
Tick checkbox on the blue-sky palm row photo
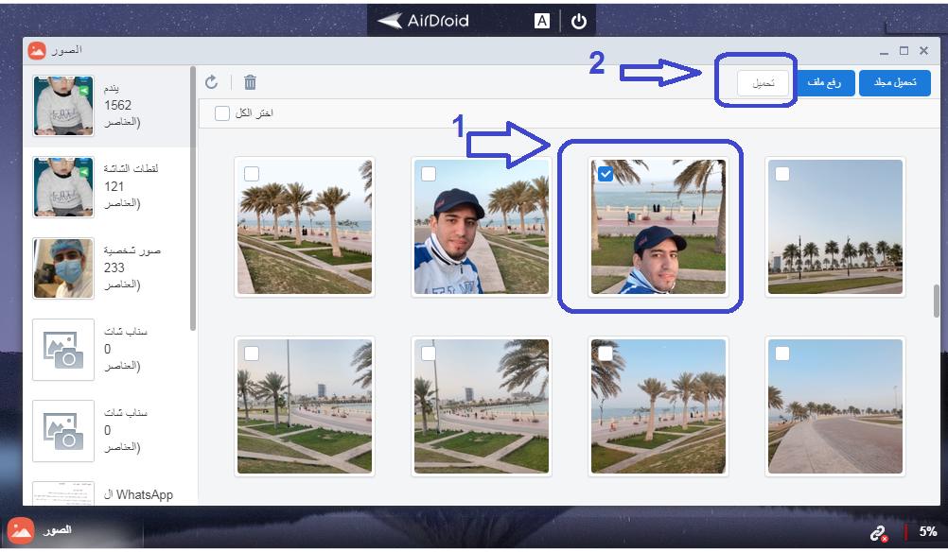(x=782, y=174)
